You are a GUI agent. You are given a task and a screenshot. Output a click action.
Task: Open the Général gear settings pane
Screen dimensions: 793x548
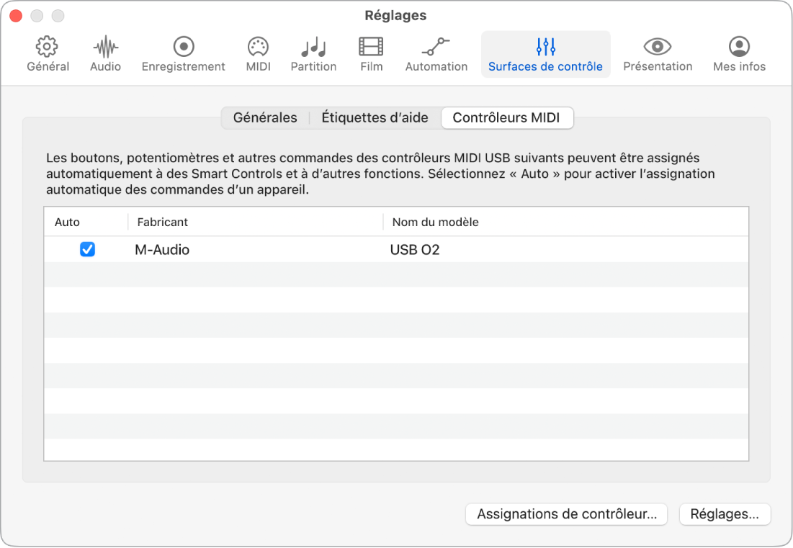click(x=48, y=55)
